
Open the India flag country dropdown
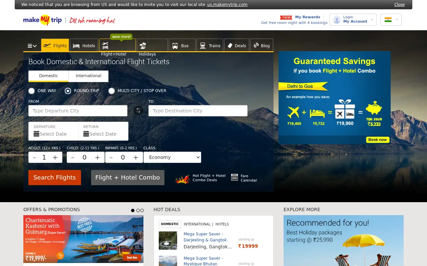(391, 20)
